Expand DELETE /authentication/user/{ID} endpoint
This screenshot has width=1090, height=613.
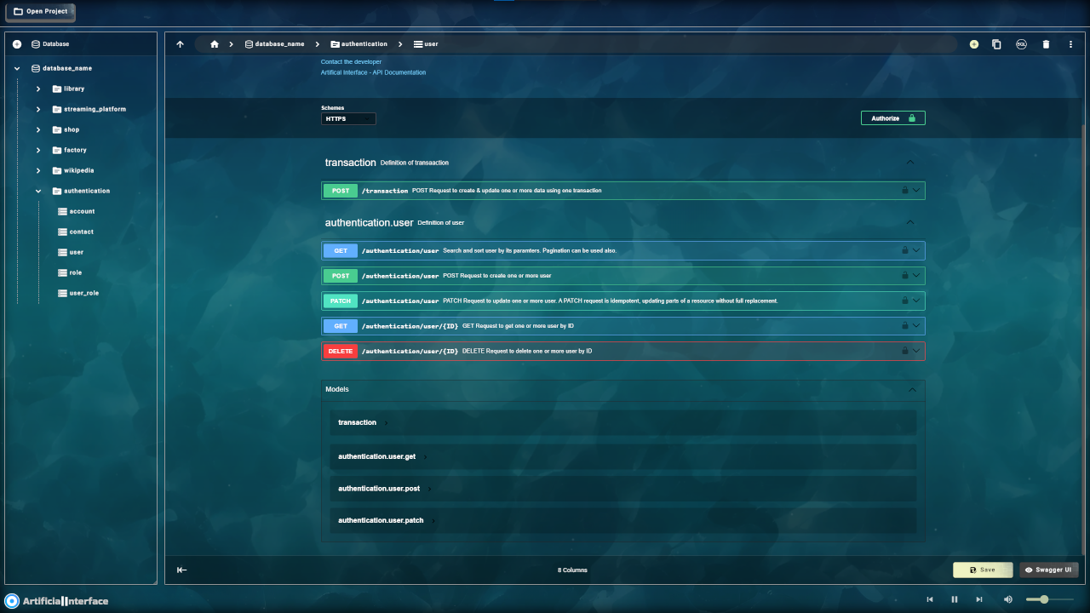click(x=623, y=351)
